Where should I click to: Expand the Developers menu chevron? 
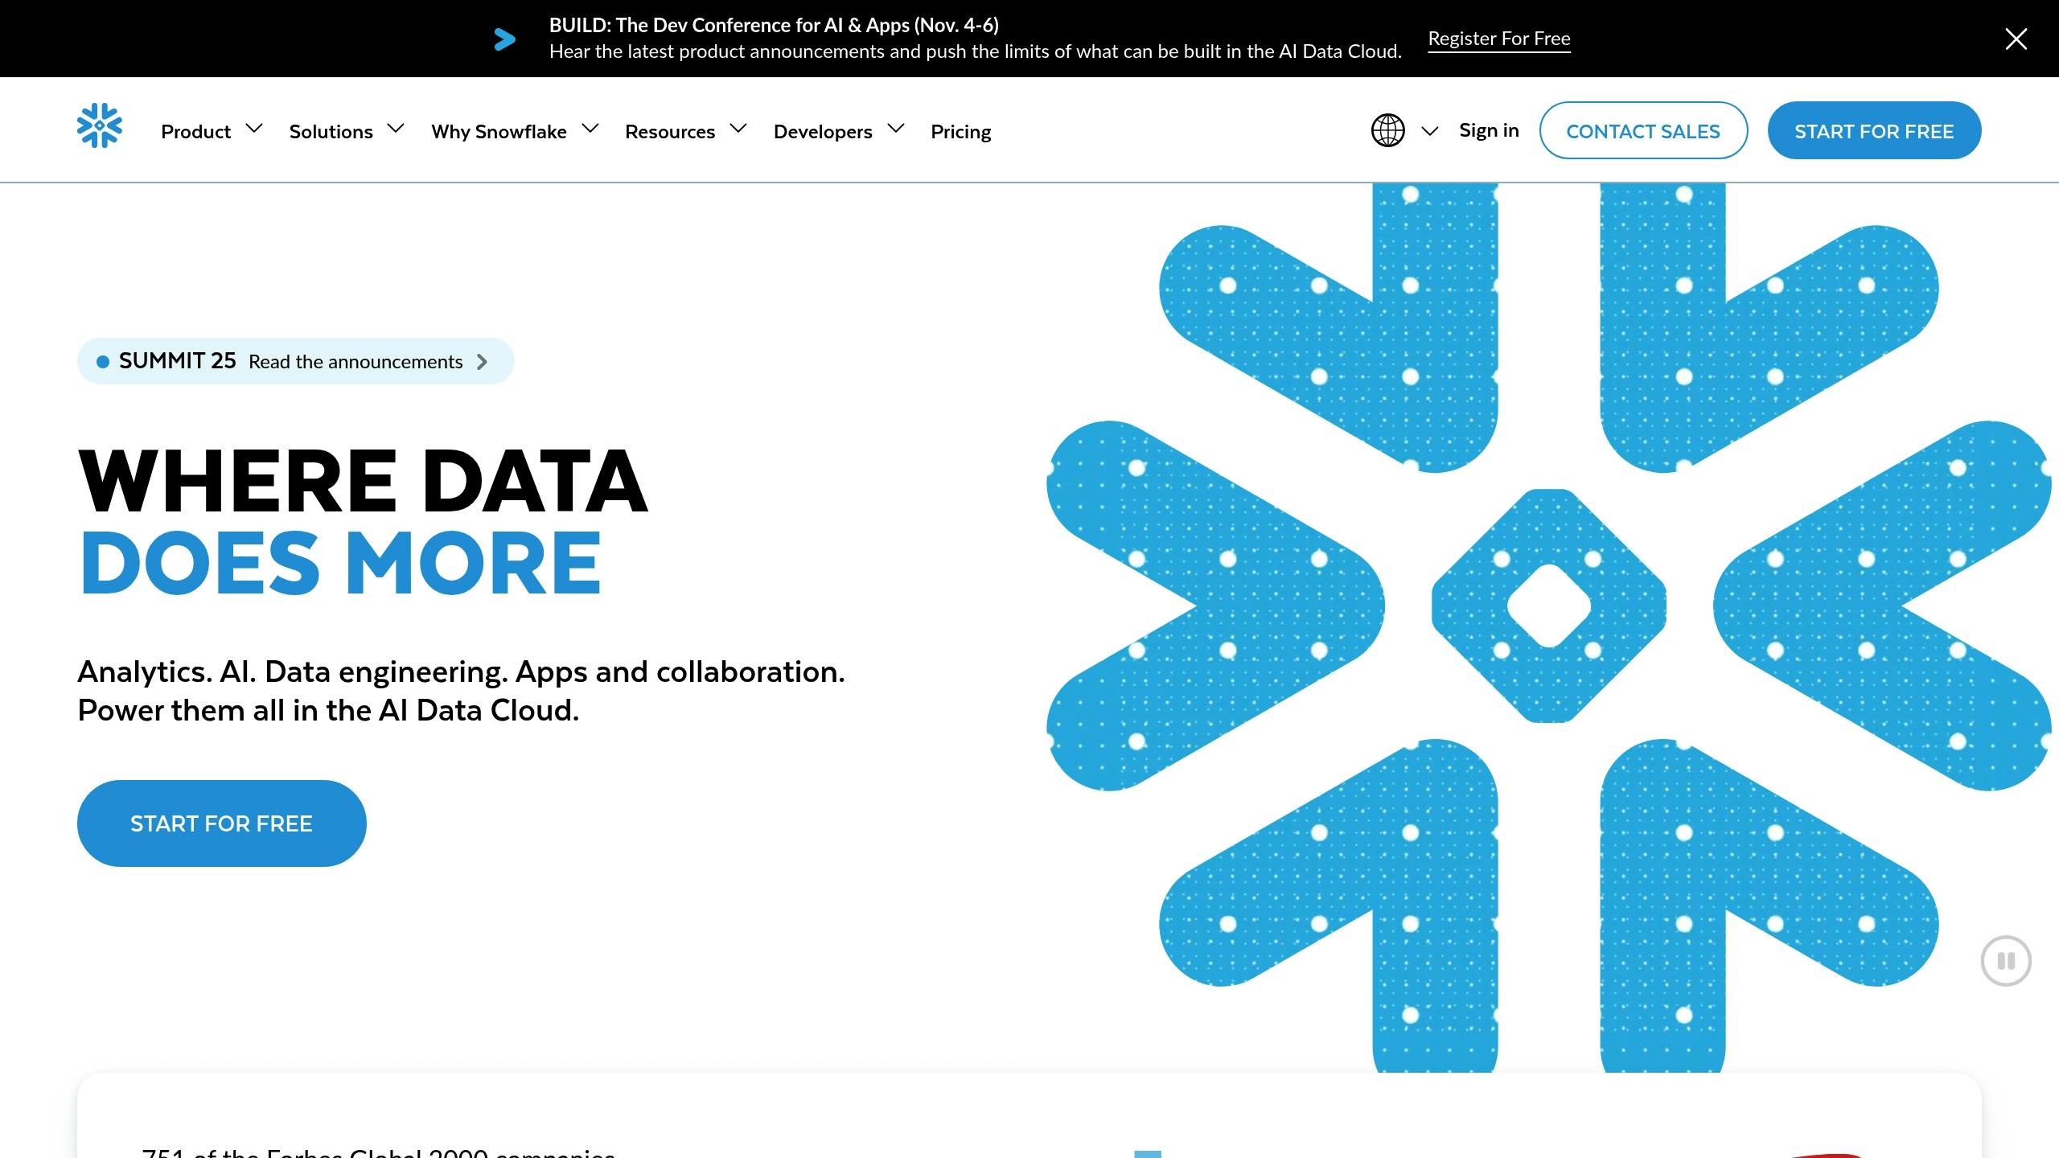click(x=896, y=129)
